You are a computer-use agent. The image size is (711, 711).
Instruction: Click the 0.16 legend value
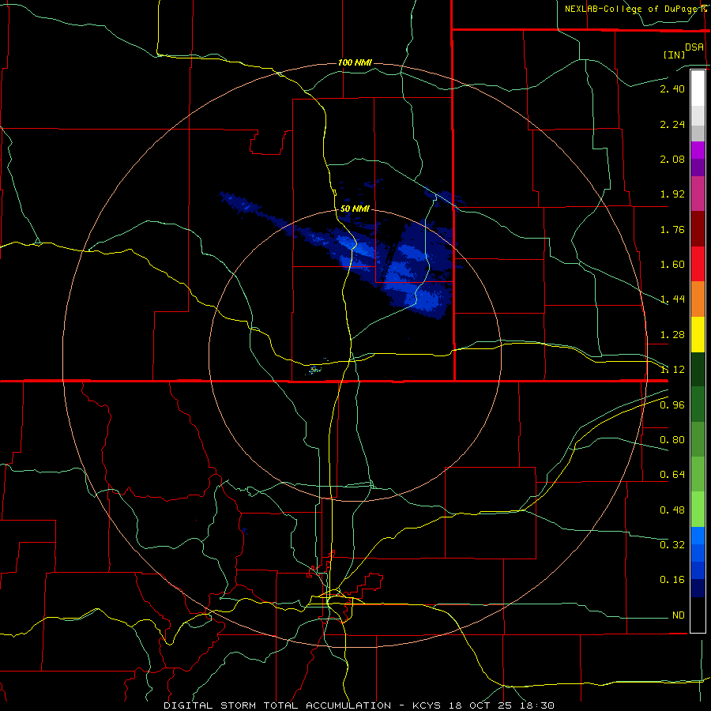pos(672,580)
